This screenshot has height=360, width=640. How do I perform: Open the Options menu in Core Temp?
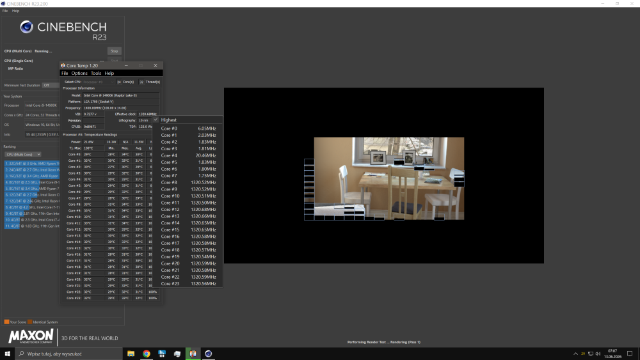click(79, 74)
